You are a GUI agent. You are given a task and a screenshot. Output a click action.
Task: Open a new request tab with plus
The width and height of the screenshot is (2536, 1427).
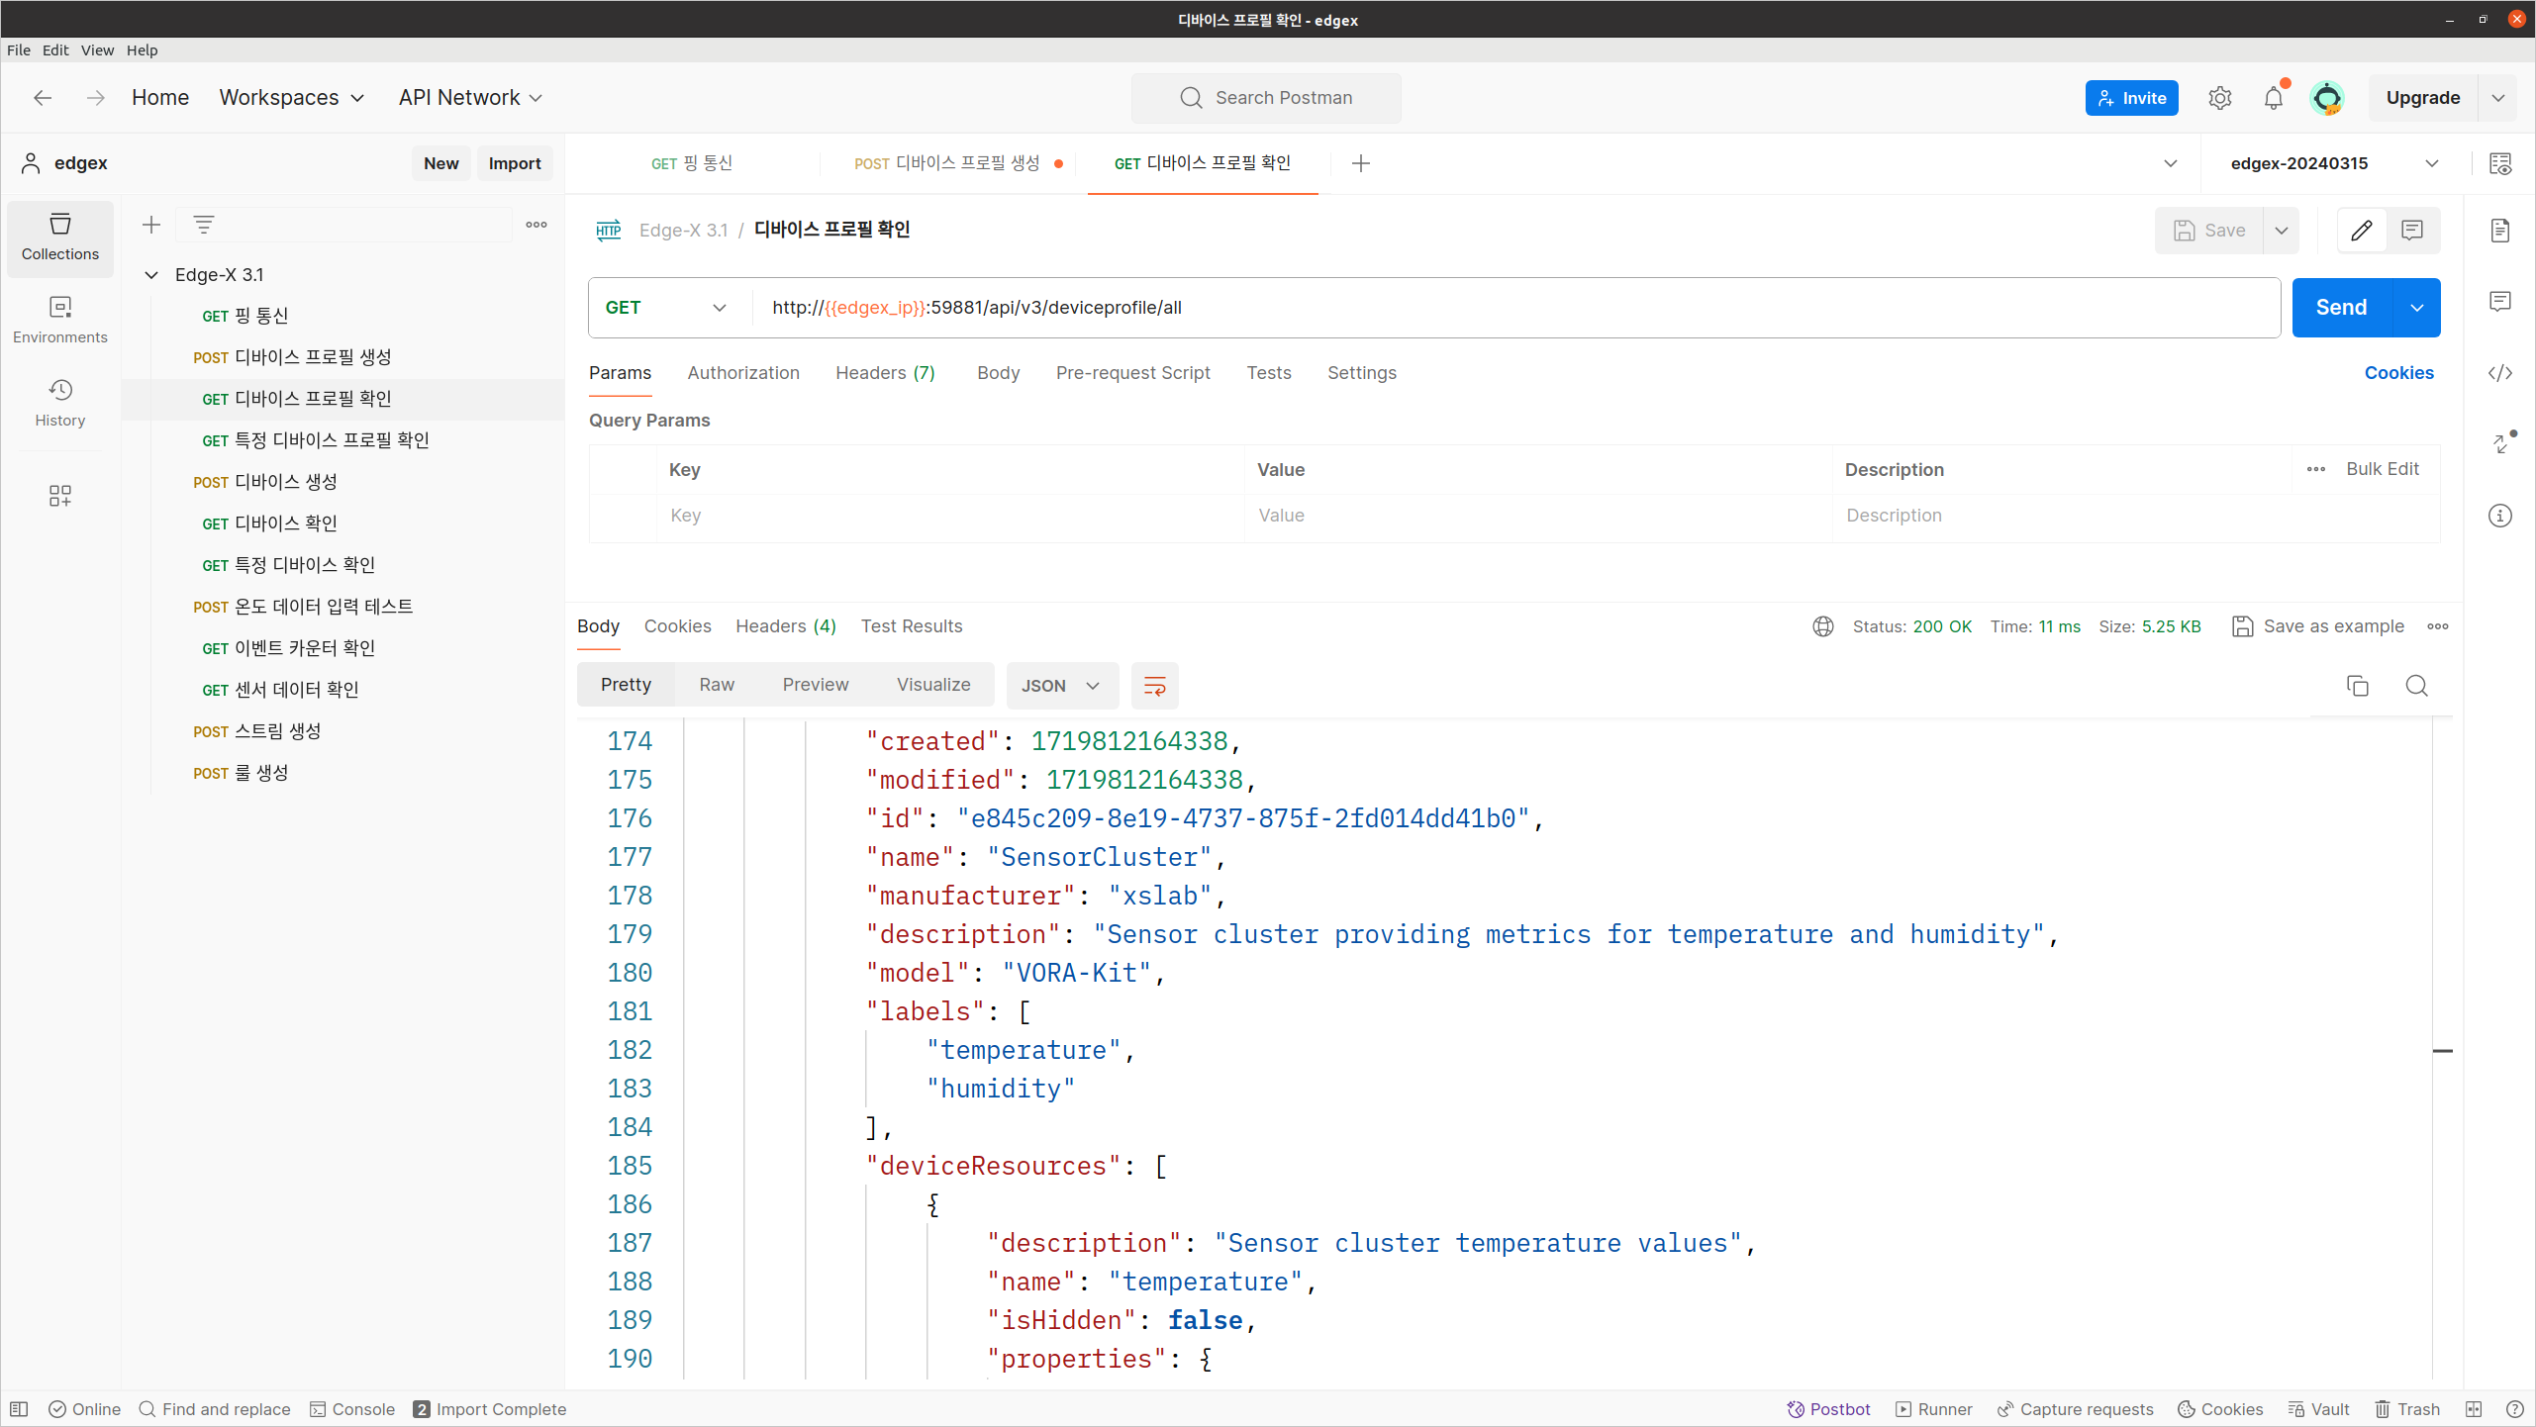(1361, 163)
